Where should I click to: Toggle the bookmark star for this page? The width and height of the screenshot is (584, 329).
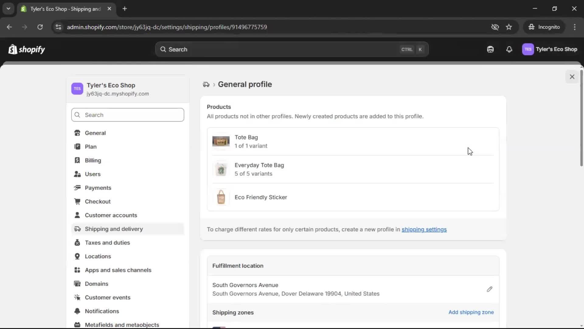tap(509, 27)
